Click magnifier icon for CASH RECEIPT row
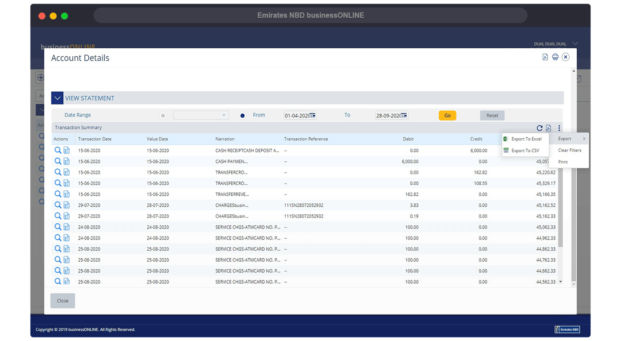Viewport: 621px width, 341px height. 58,151
